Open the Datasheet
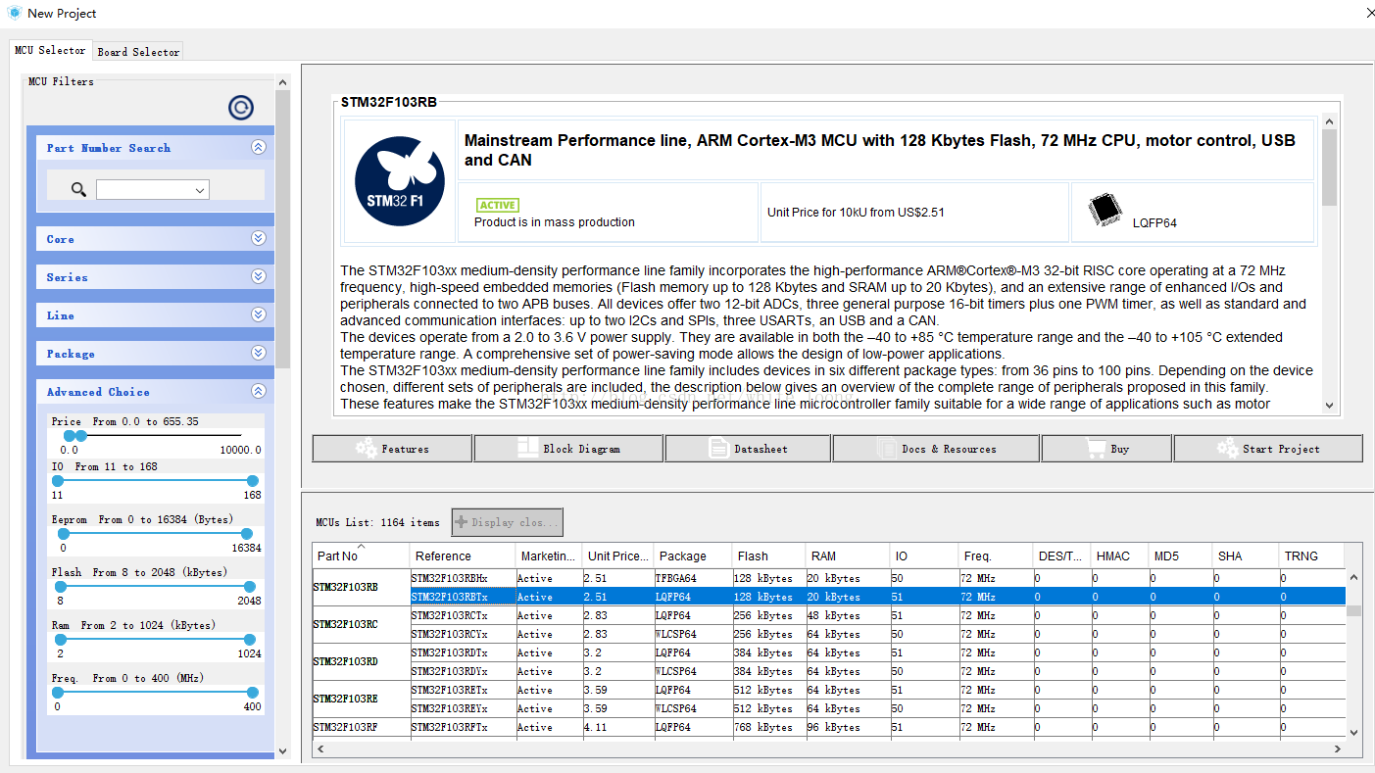This screenshot has height=773, width=1375. tap(748, 449)
